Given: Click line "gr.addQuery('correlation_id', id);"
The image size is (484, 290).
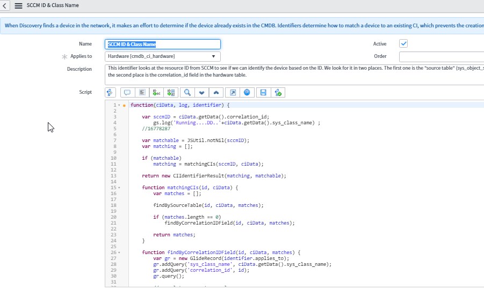Looking at the screenshot, I should coord(201,270).
